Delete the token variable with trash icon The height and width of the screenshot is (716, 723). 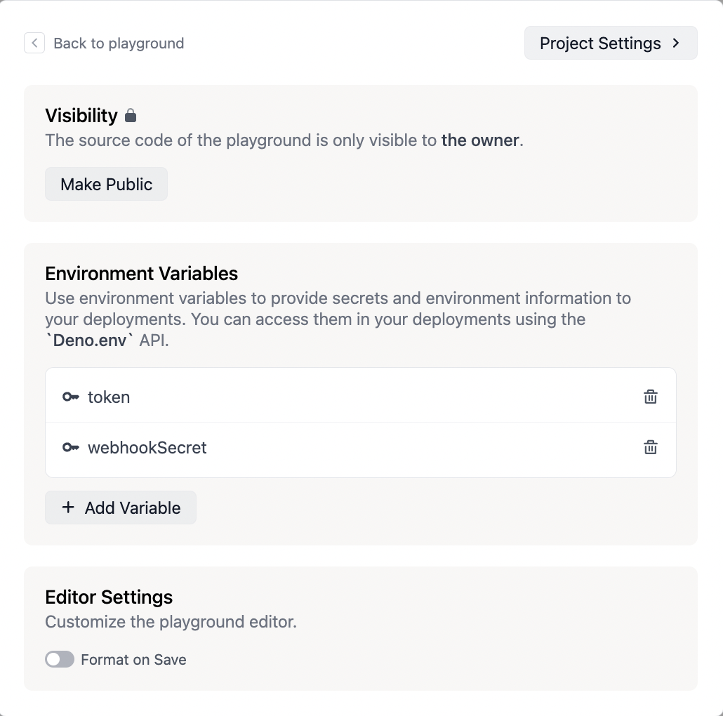click(x=651, y=397)
